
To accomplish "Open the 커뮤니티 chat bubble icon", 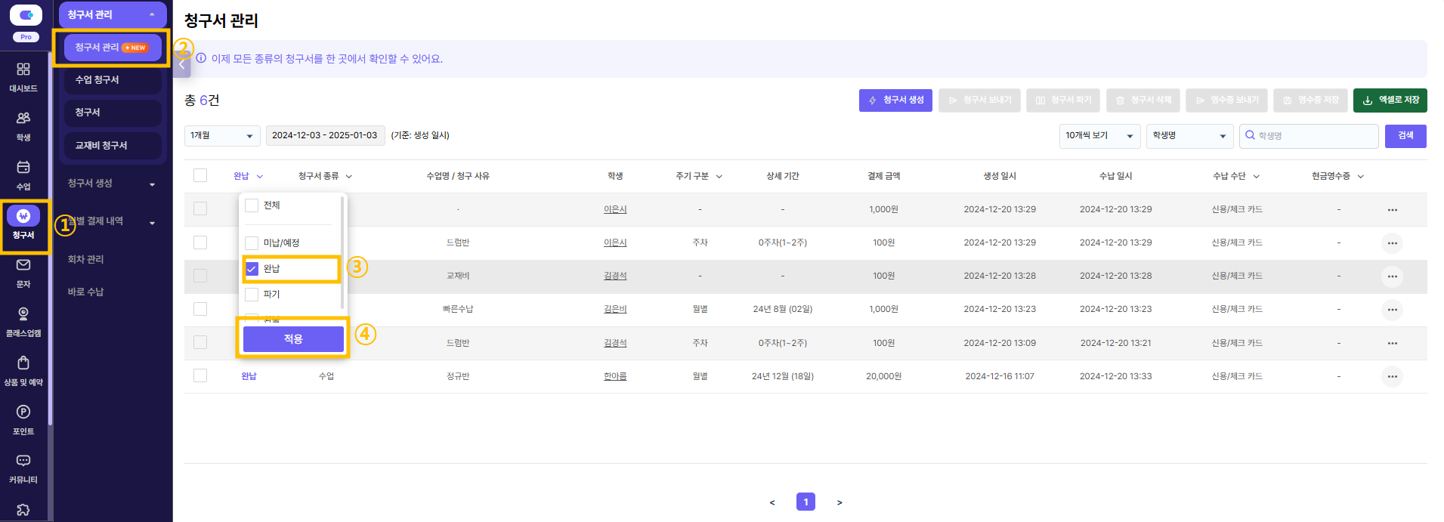I will 23,461.
